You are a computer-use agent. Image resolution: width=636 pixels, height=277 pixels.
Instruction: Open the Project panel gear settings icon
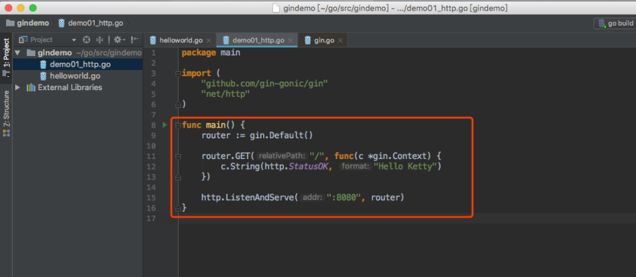coord(118,40)
